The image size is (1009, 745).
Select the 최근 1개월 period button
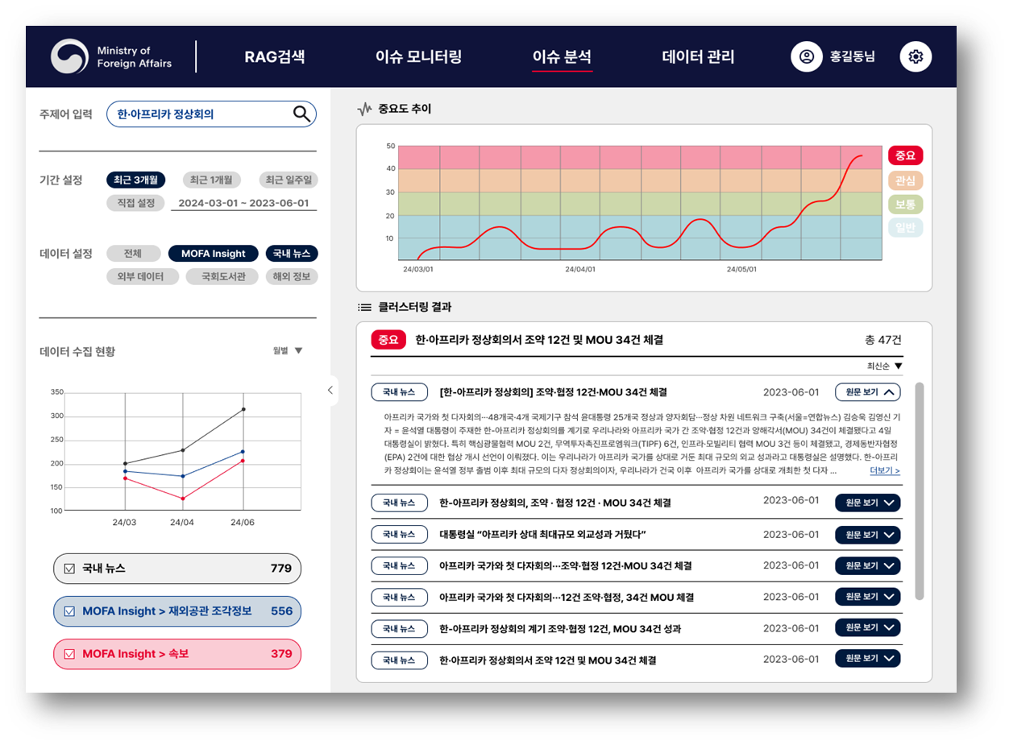pyautogui.click(x=210, y=180)
